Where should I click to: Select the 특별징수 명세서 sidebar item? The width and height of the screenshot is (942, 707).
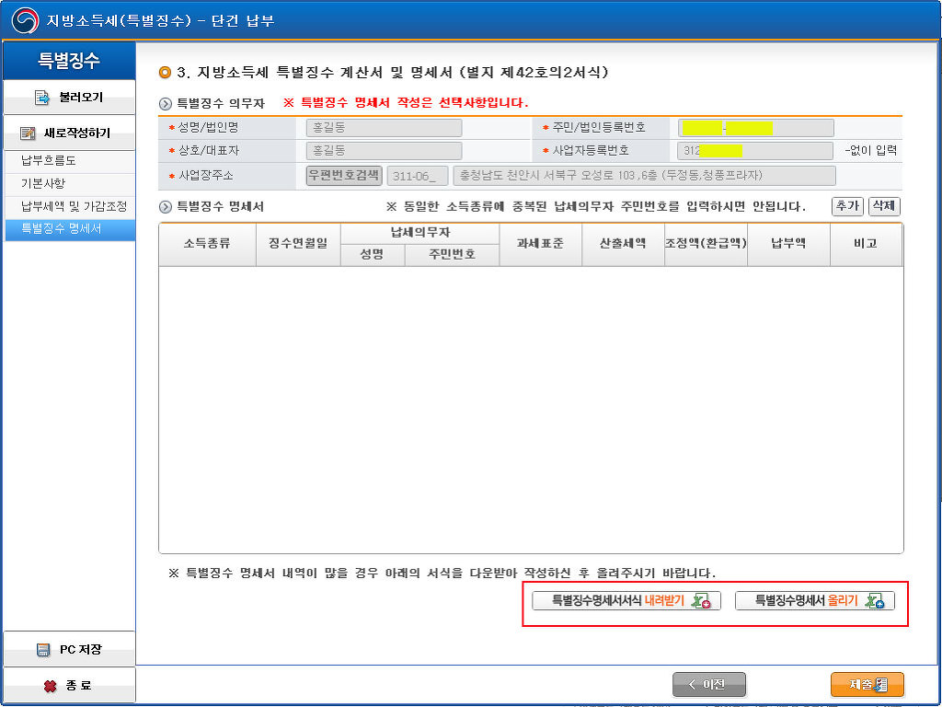coord(62,229)
